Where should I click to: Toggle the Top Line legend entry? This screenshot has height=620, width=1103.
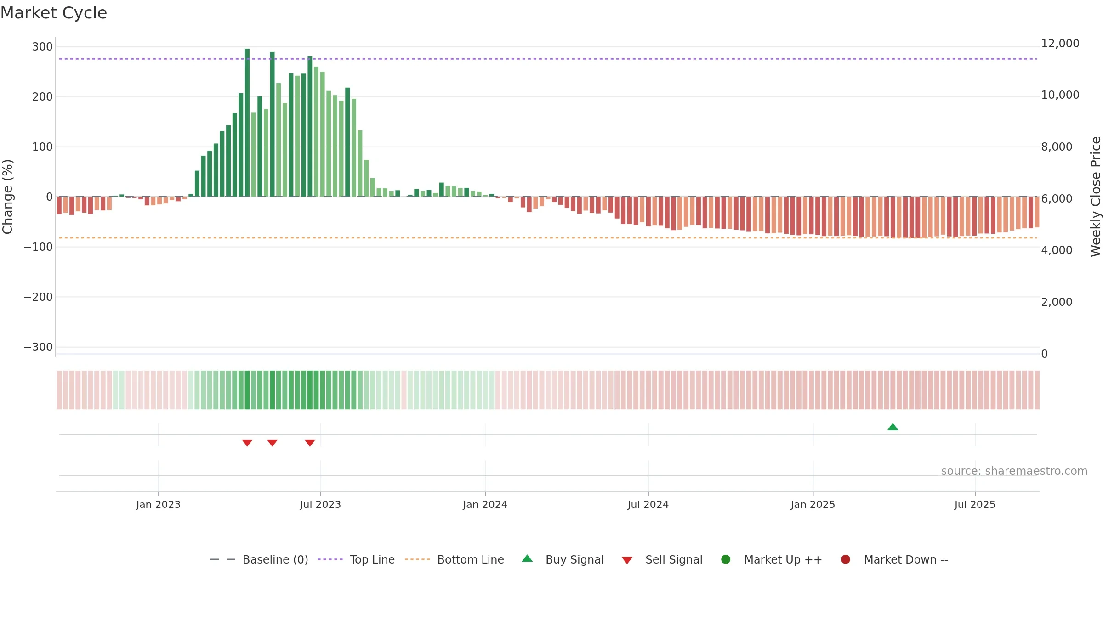(356, 559)
